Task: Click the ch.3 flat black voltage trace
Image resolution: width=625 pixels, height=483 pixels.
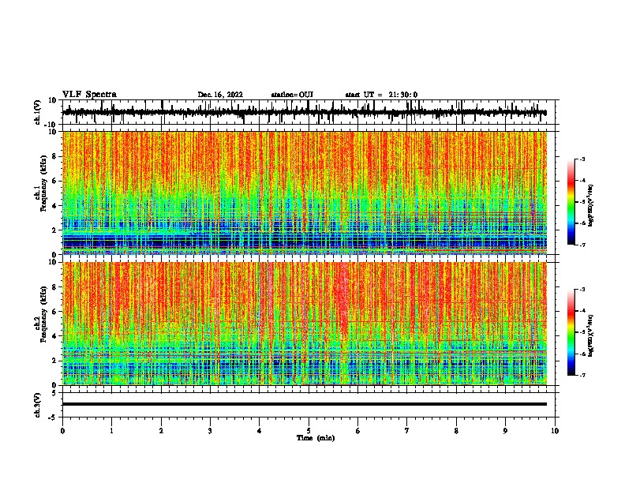Action: tap(305, 404)
